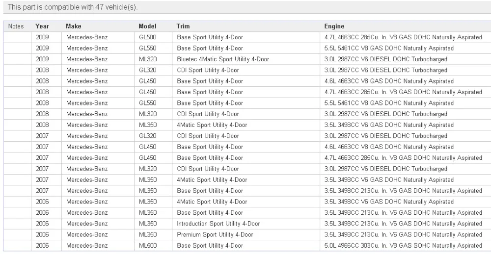Select the 5.0L 4966CC V8 SOHC engine cell
Image resolution: width=491 pixels, height=254 pixels.
coord(403,245)
